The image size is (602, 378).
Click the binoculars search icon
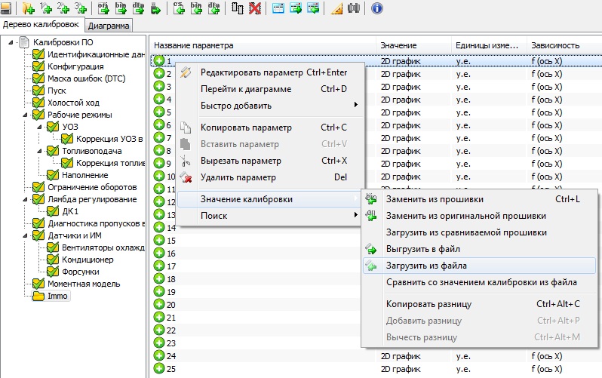coord(352,8)
